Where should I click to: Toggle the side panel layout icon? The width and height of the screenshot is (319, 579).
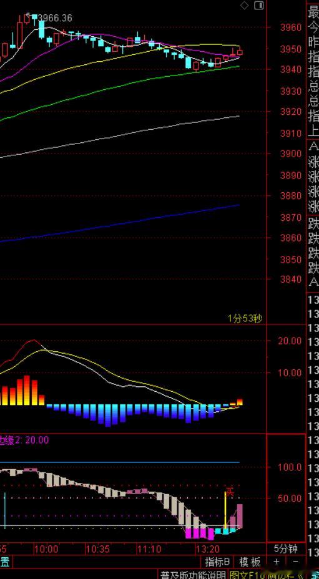click(x=259, y=5)
